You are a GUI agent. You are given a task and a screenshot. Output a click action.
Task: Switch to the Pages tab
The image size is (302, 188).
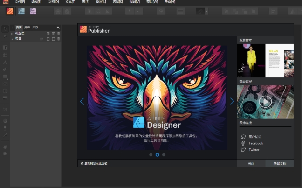point(19,28)
